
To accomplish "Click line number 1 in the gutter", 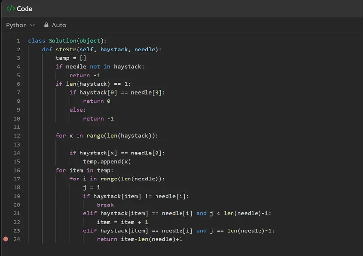I will (18, 41).
